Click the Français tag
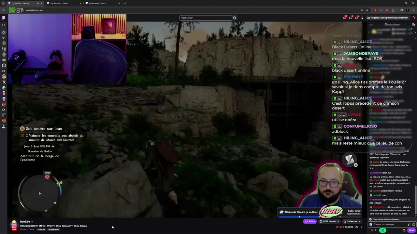Image resolution: width=417 pixels, height=234 pixels. click(41, 229)
